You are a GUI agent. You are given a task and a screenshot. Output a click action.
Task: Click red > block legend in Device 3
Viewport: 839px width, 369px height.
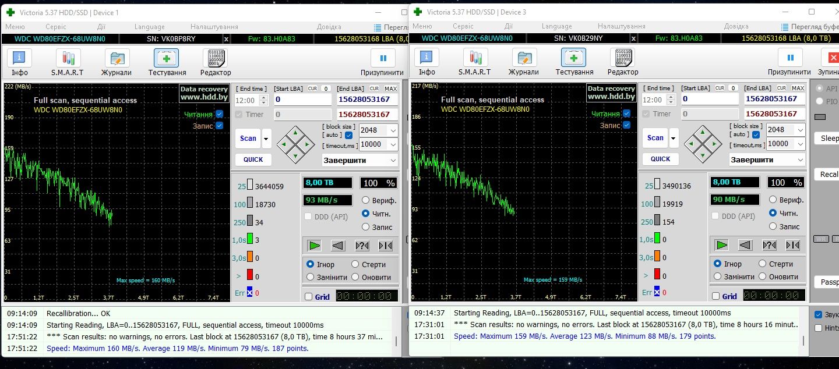(x=657, y=274)
